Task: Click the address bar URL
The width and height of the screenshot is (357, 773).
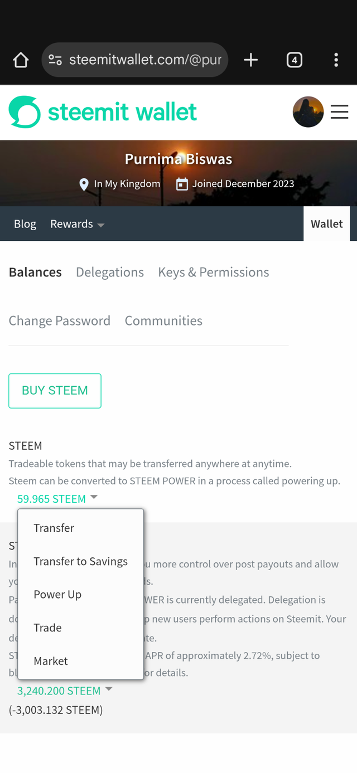Action: click(x=145, y=60)
